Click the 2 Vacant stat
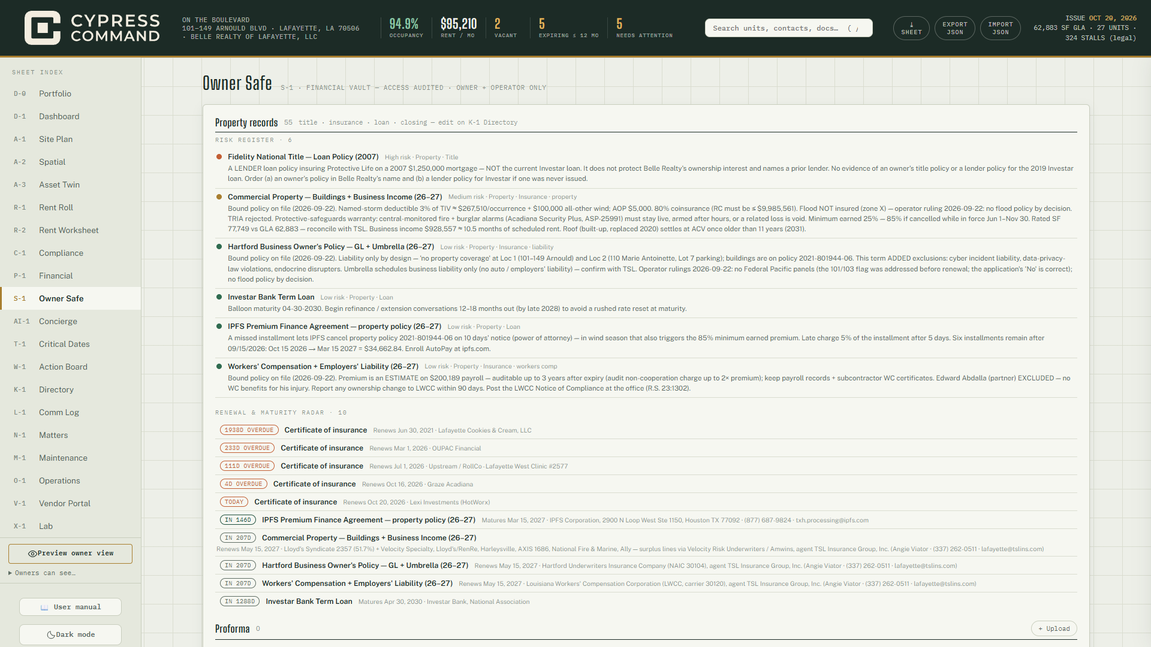This screenshot has height=647, width=1151. (x=505, y=28)
